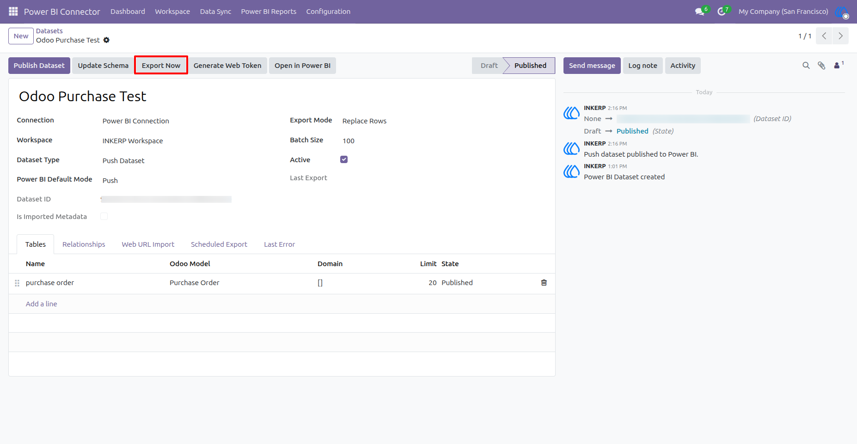The image size is (857, 444).
Task: Click the Datasets breadcrumb link
Action: point(49,31)
